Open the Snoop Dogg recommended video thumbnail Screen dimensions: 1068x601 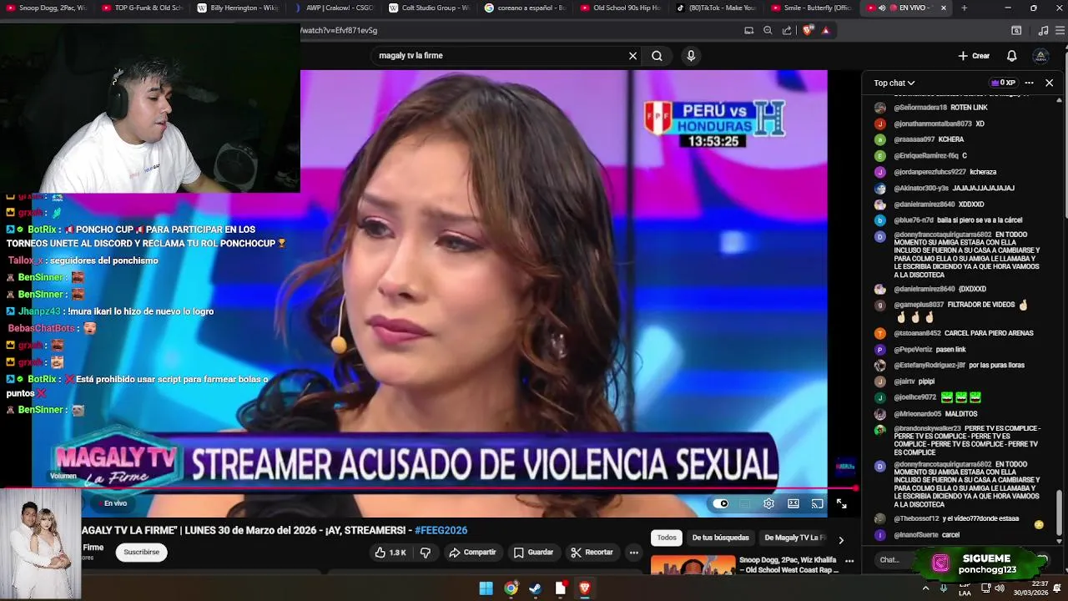[x=693, y=566]
